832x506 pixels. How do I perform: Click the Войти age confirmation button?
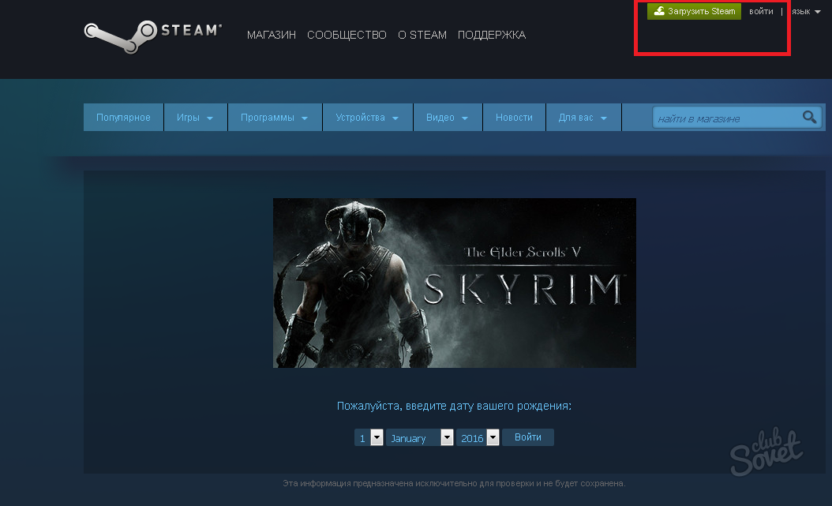tap(528, 437)
